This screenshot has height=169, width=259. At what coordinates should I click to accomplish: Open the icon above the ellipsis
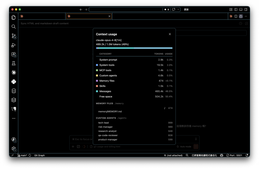[x=14, y=109]
